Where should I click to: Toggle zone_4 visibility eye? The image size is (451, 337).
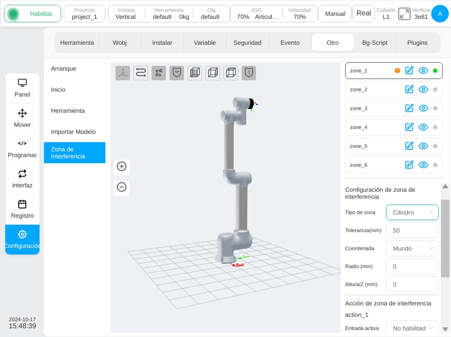point(423,127)
